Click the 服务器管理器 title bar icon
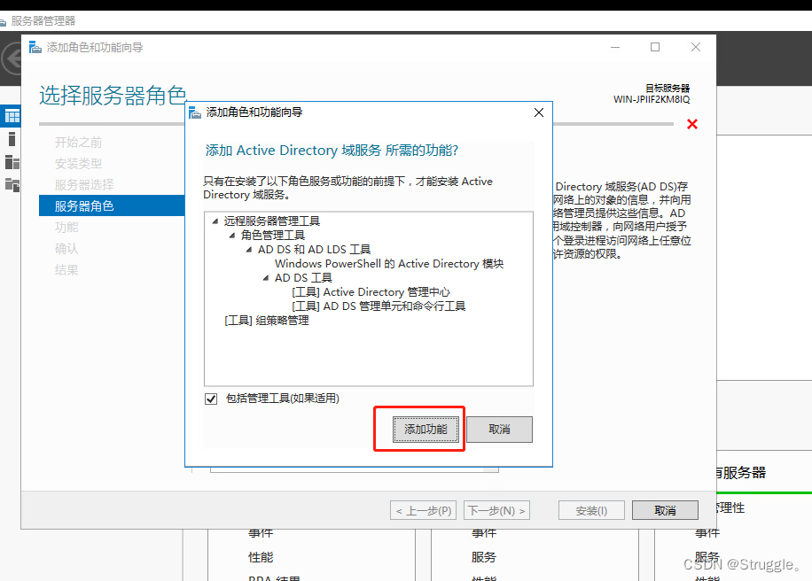 coord(3,22)
